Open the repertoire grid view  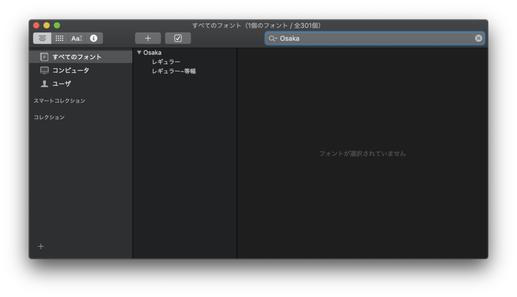click(59, 38)
